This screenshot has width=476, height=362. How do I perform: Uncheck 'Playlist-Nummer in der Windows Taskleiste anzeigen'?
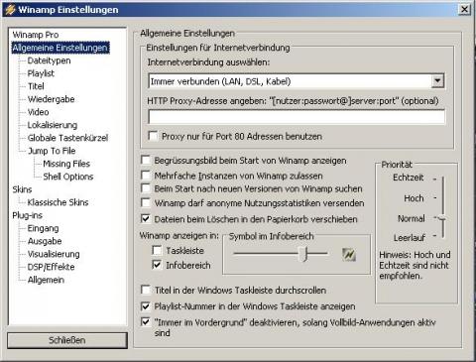click(x=146, y=306)
